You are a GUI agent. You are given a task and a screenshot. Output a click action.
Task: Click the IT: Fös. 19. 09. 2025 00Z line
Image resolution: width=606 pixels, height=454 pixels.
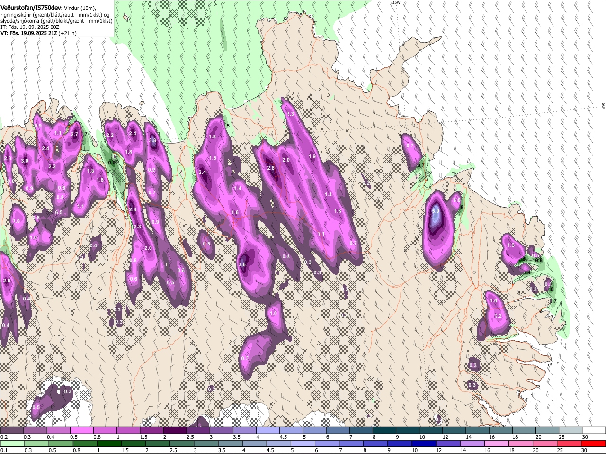click(x=30, y=27)
